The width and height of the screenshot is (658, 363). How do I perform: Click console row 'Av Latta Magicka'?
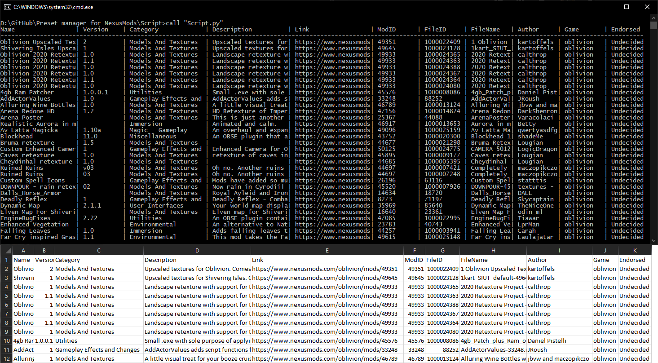[322, 130]
